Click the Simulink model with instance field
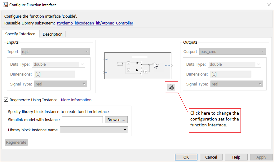This screenshot has width=274, height=162. click(82, 120)
